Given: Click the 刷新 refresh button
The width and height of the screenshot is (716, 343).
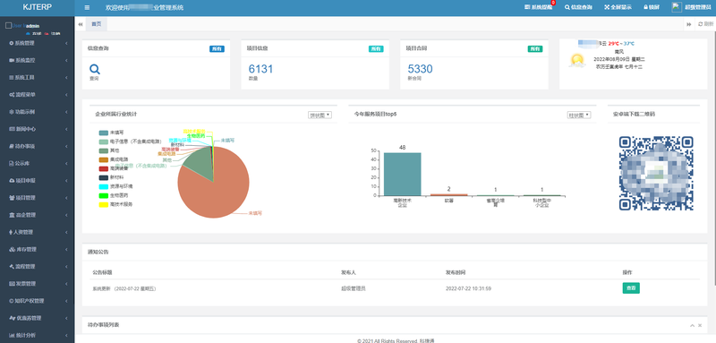Looking at the screenshot, I should (706, 24).
